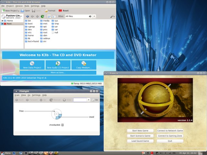Image resolution: width=207 pixels, height=155 pixels.
Task: Click the disk usage pie chart in Filelight
Action: (57, 114)
